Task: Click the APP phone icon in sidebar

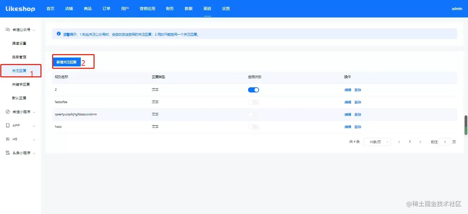Action: (x=8, y=126)
